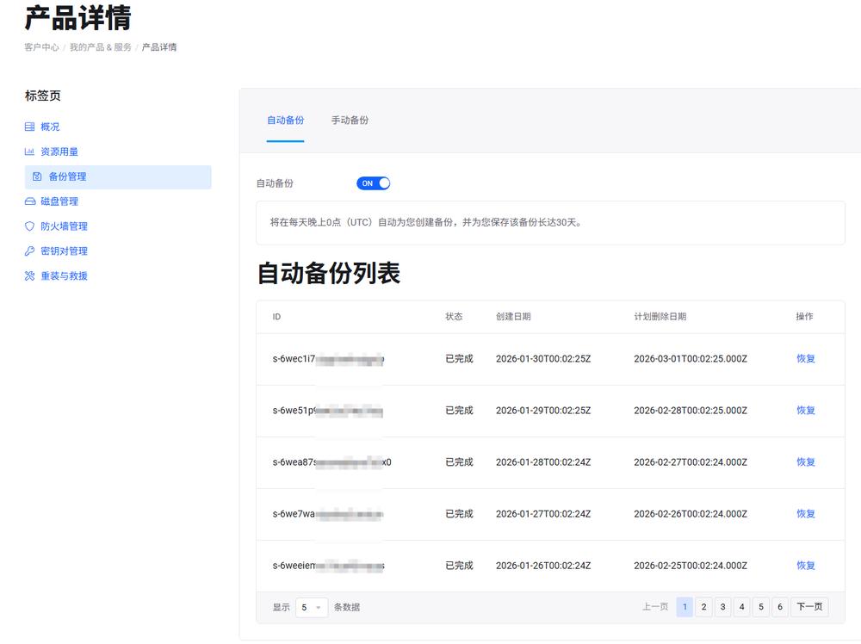Click the 防火墙管理 shield icon
This screenshot has height=644, width=861.
pos(30,226)
